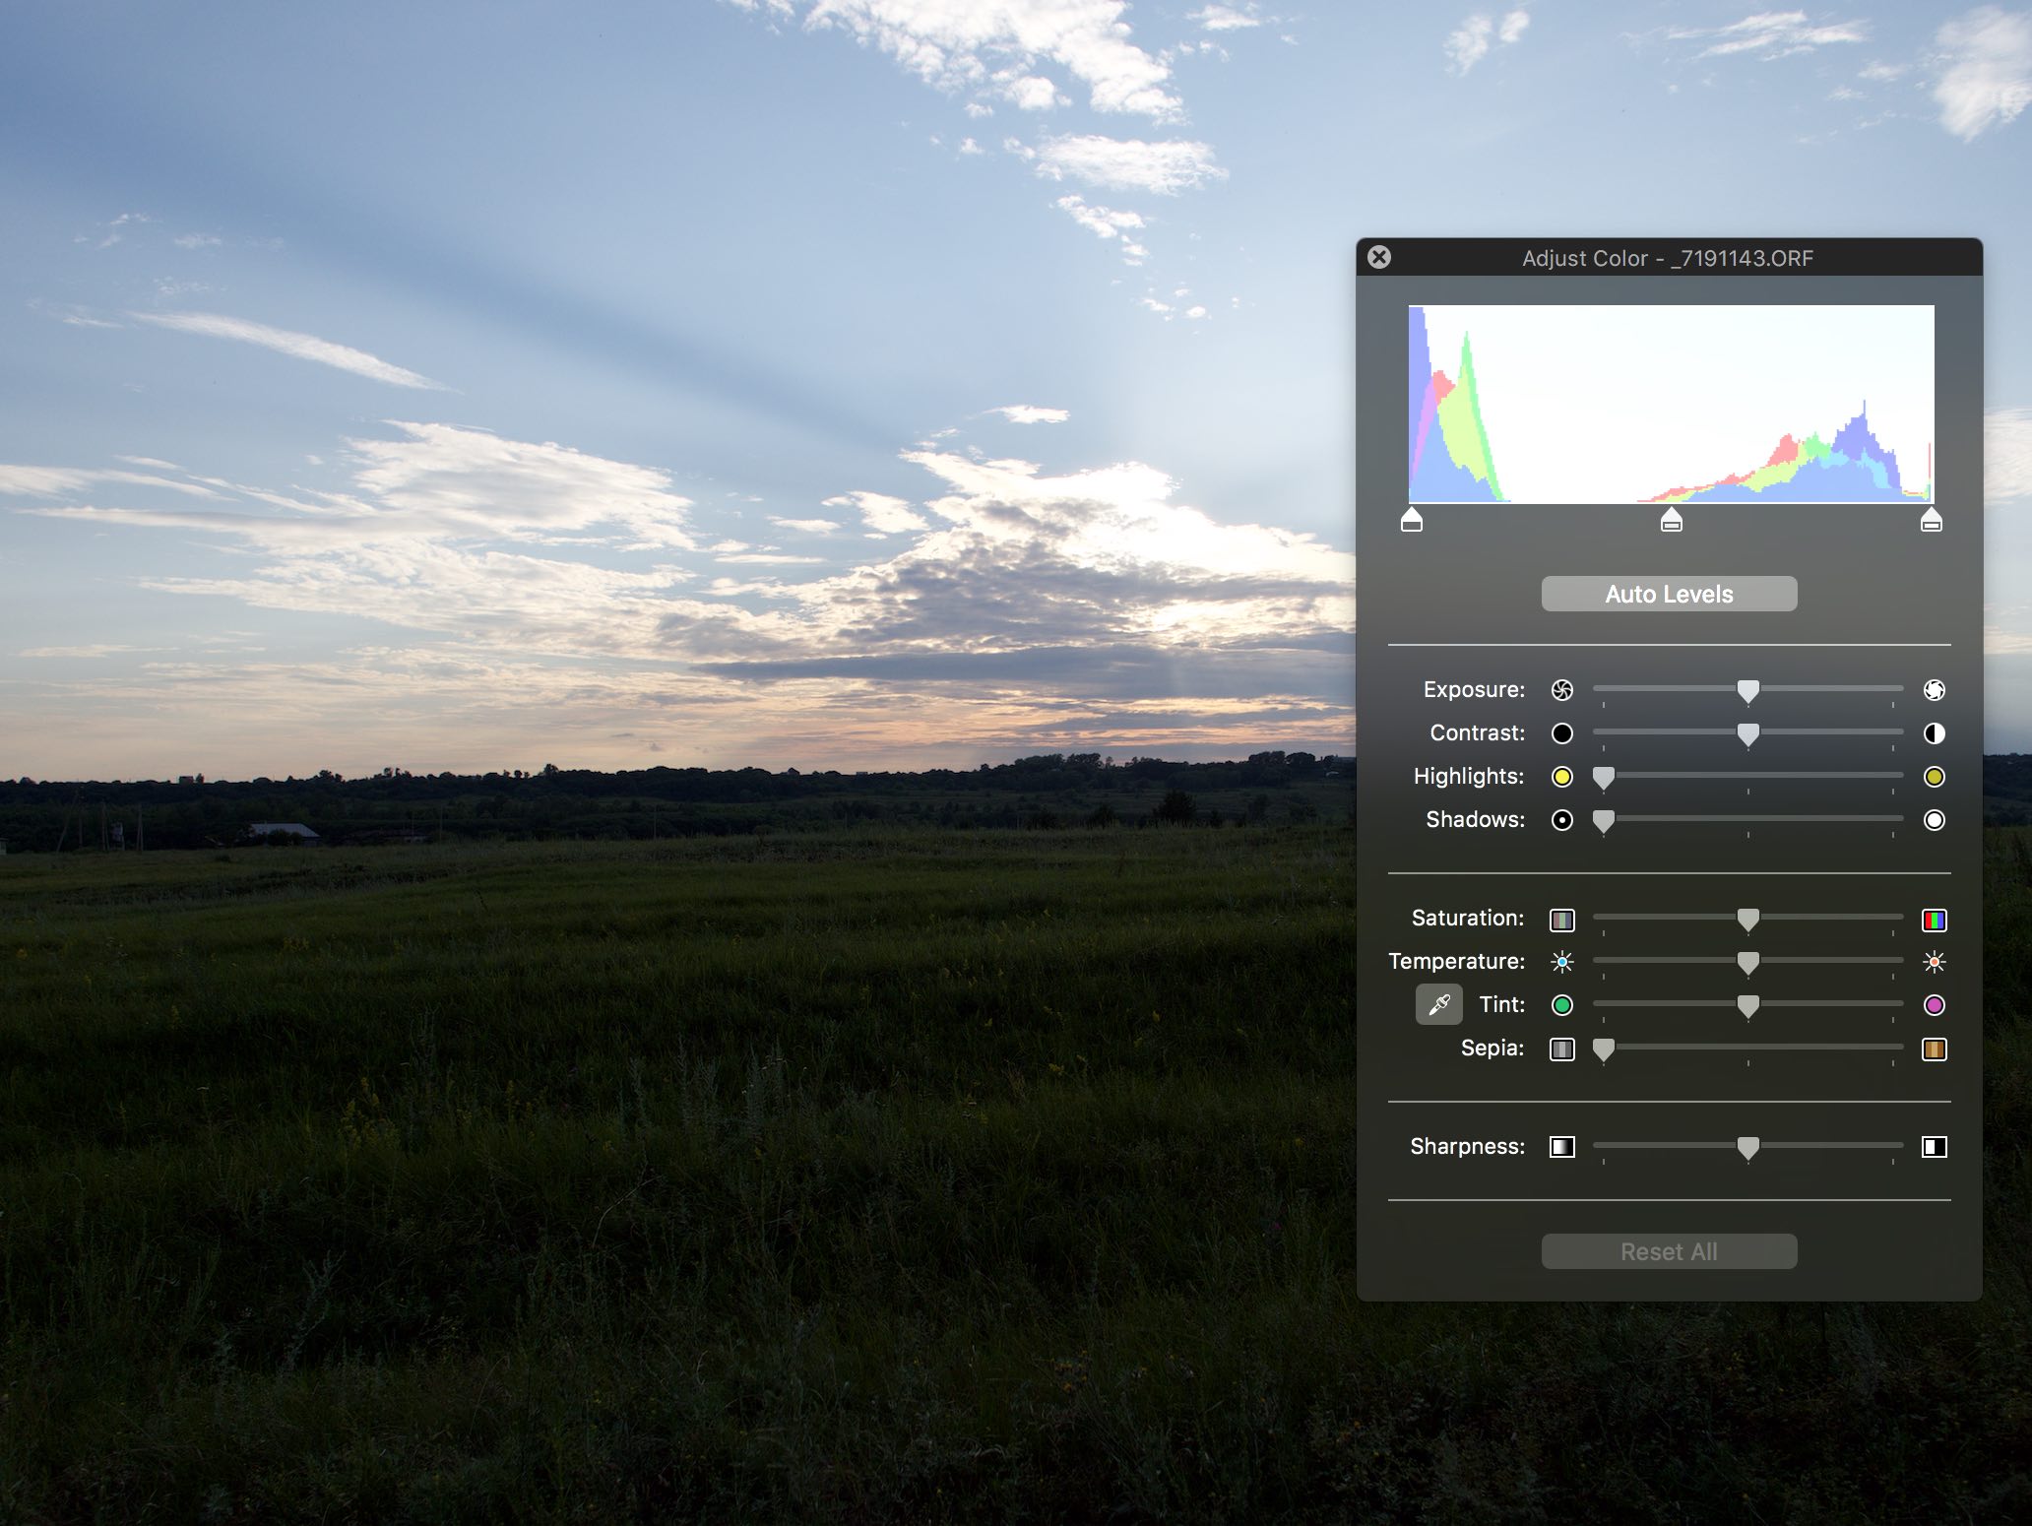2032x1526 pixels.
Task: Click the high contrast half-circle icon
Action: click(x=1934, y=733)
